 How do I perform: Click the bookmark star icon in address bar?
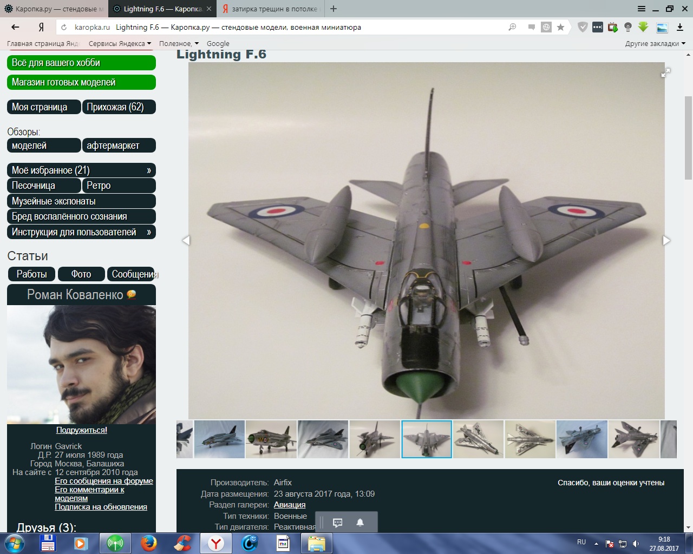pyautogui.click(x=561, y=27)
